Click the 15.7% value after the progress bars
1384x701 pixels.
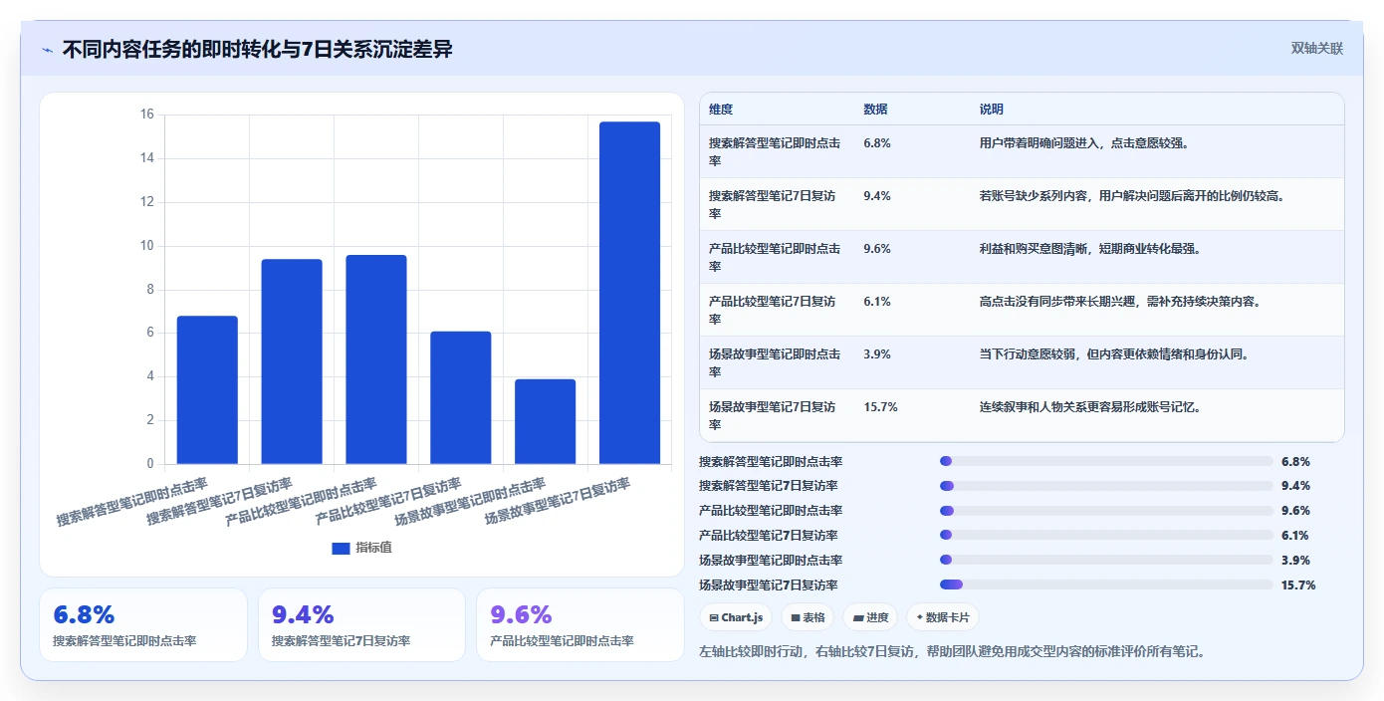[x=1298, y=585]
